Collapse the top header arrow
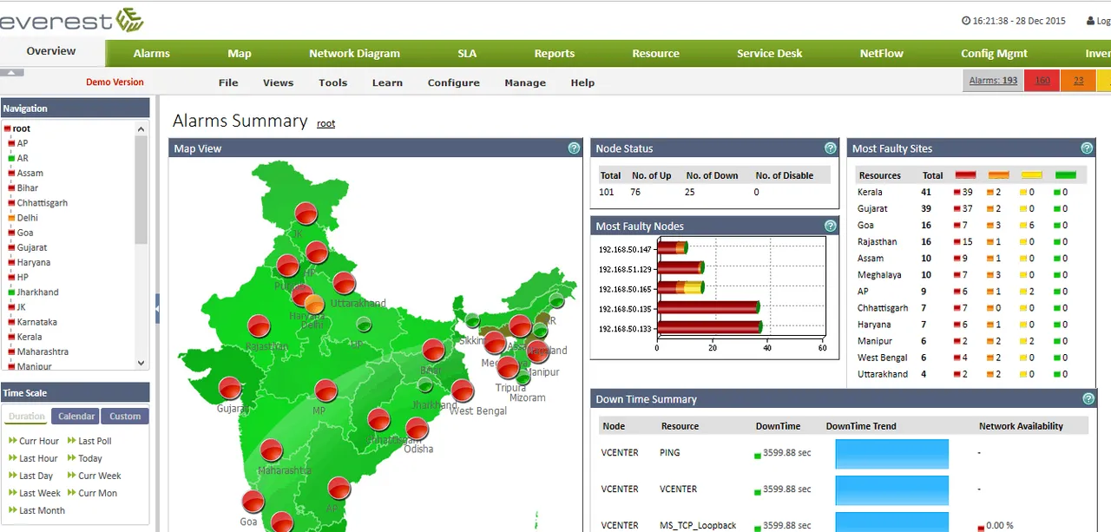 point(12,73)
